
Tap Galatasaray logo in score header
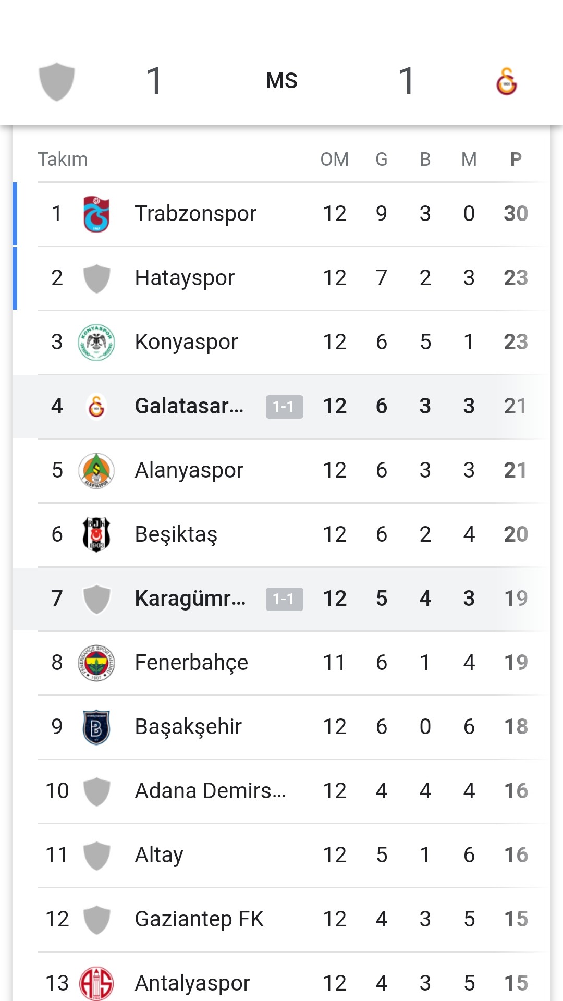point(506,81)
